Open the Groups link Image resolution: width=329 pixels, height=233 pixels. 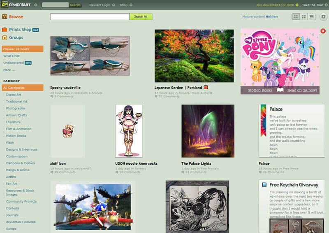[x=16, y=37]
